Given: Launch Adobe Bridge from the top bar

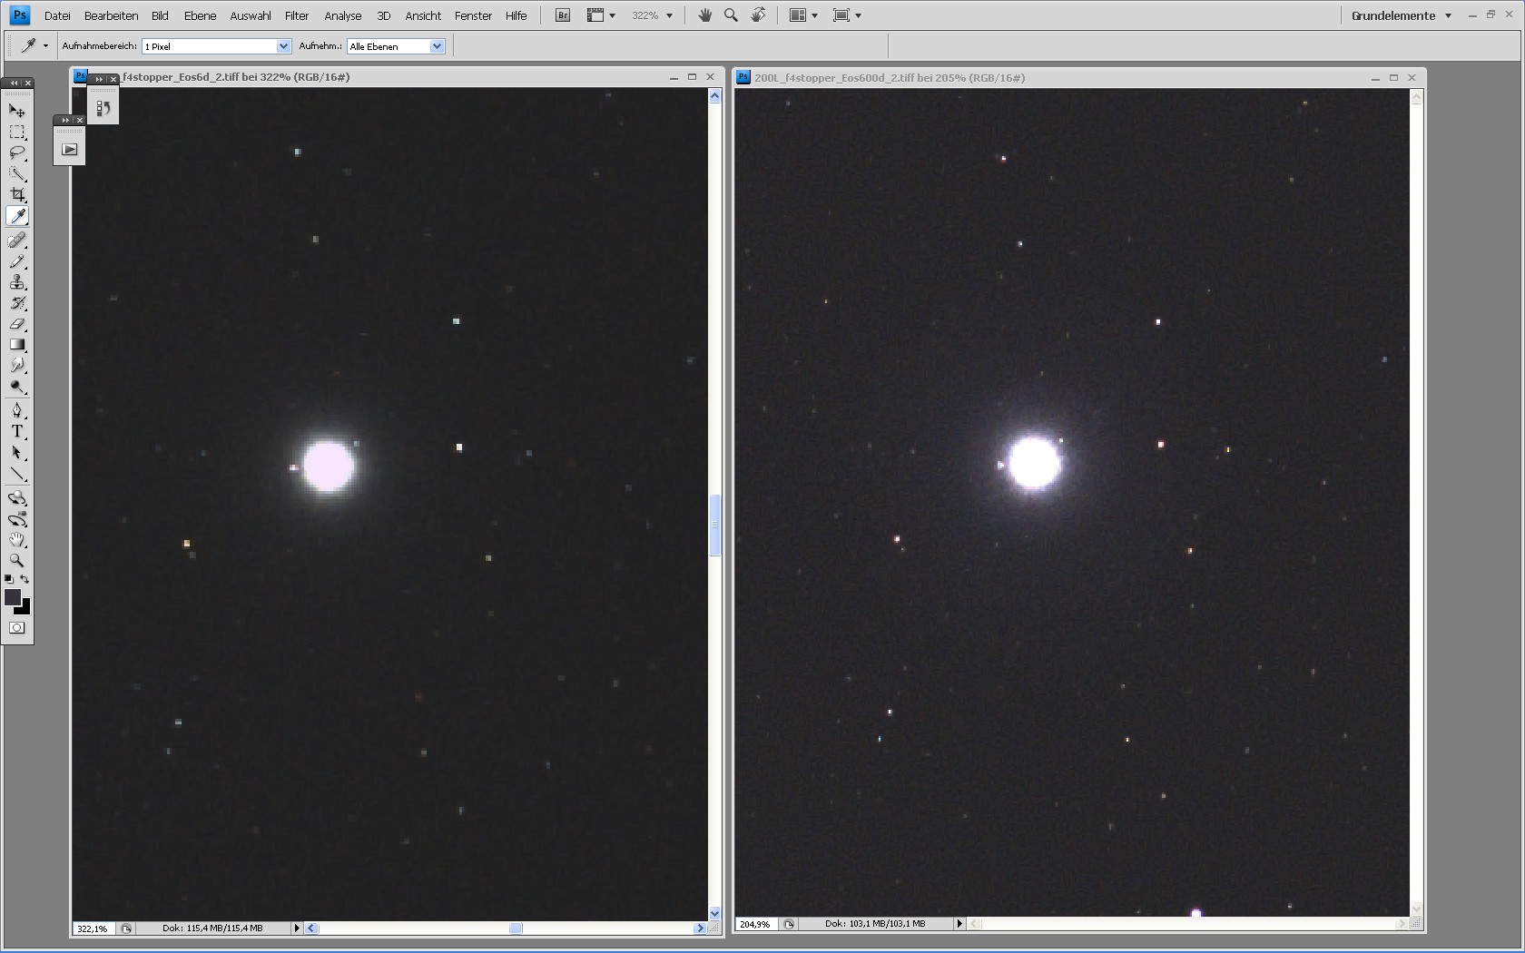Looking at the screenshot, I should (563, 15).
